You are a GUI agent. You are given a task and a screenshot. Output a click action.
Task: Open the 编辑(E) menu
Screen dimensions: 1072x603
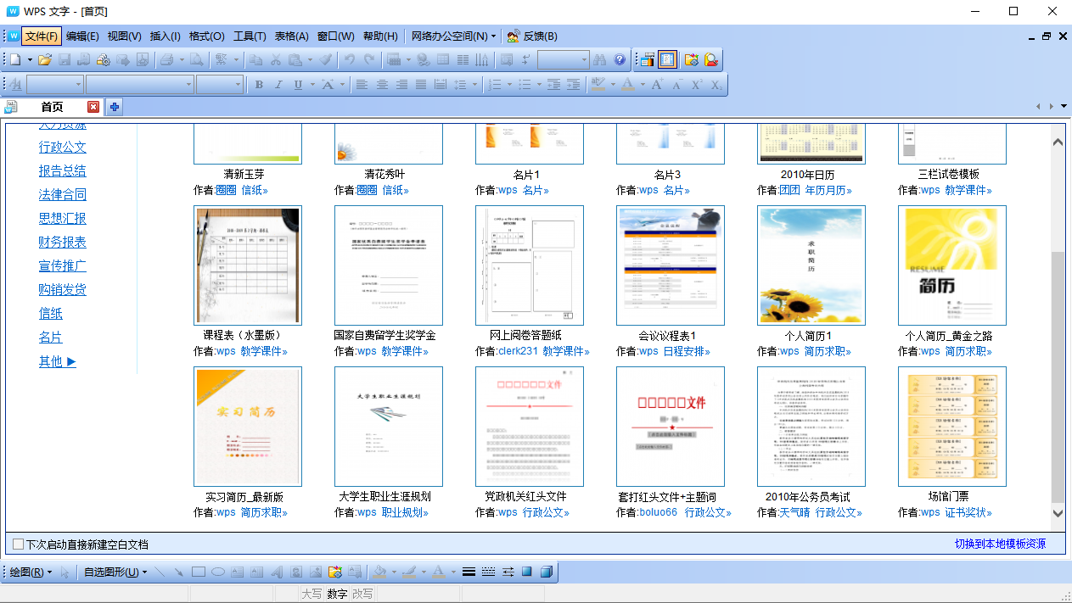[x=82, y=36]
